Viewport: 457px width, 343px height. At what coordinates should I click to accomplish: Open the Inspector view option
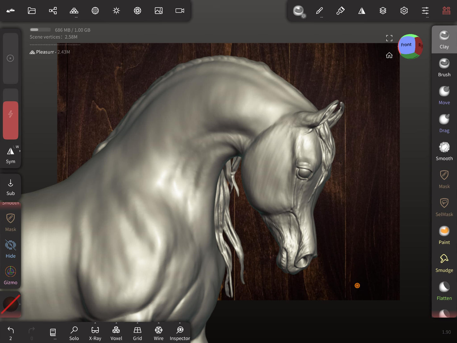(x=180, y=333)
